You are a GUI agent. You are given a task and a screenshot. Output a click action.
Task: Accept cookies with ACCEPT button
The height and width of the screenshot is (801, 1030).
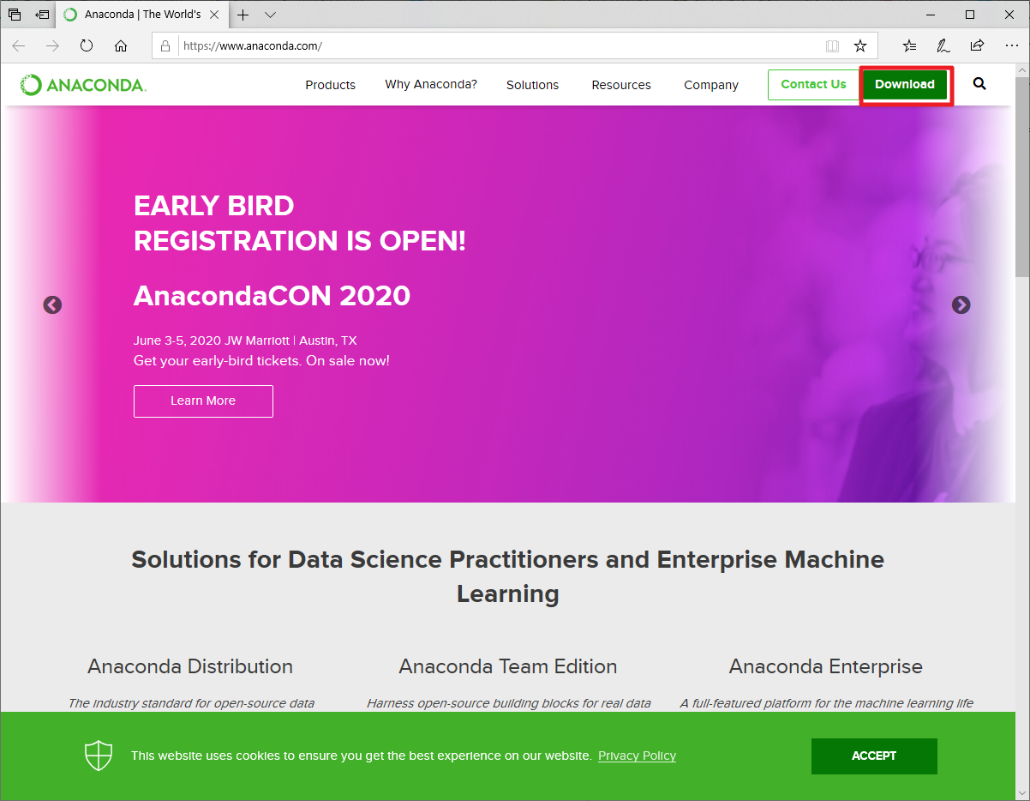click(874, 756)
